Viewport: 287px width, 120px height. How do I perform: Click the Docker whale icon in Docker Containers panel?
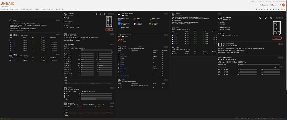(x=119, y=14)
